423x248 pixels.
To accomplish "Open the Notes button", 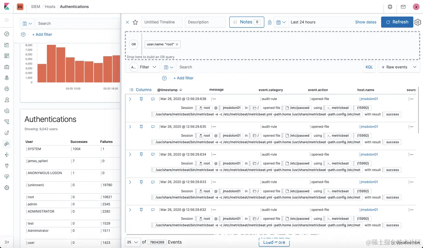I will coord(247,22).
